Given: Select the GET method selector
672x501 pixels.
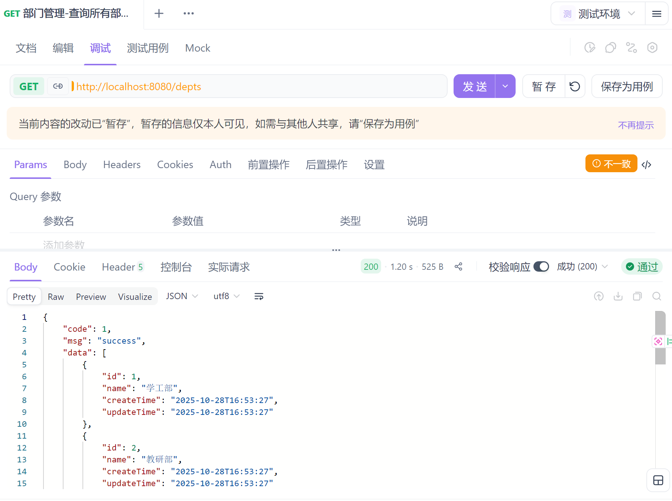Looking at the screenshot, I should (29, 86).
